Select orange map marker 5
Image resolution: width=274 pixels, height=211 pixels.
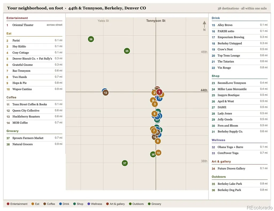tap(154, 114)
